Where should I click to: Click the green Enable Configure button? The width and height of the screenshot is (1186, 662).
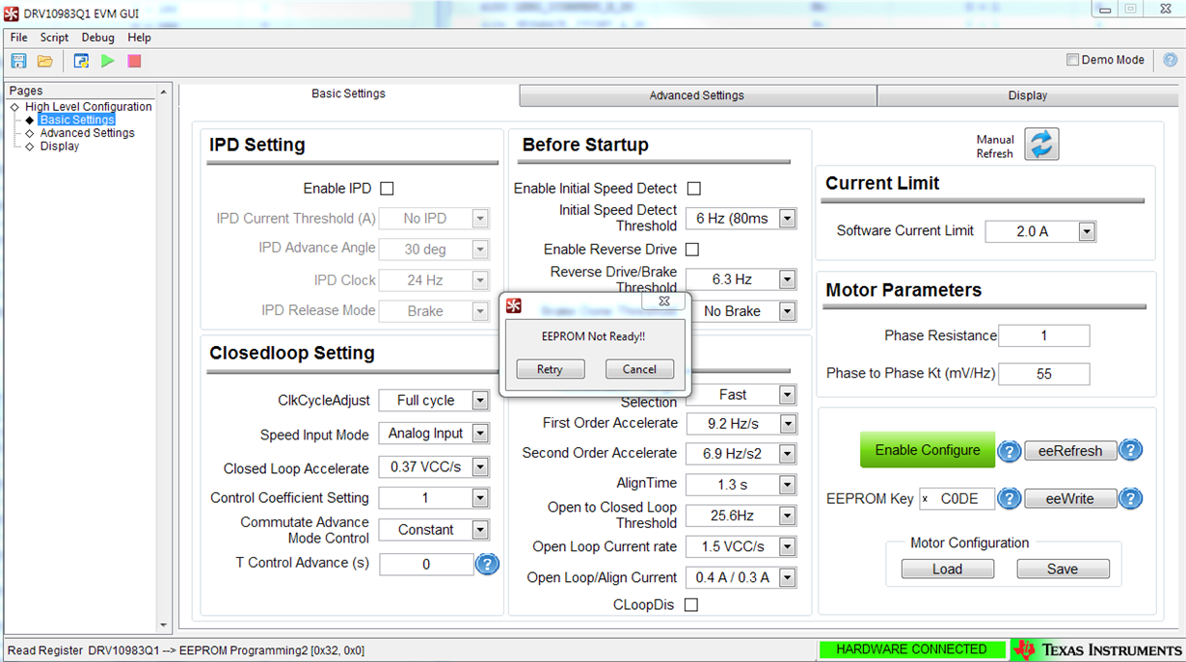pyautogui.click(x=928, y=450)
